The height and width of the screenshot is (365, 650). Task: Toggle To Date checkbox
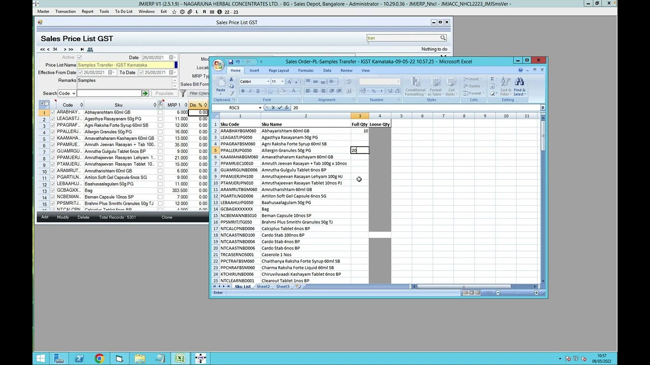(141, 72)
